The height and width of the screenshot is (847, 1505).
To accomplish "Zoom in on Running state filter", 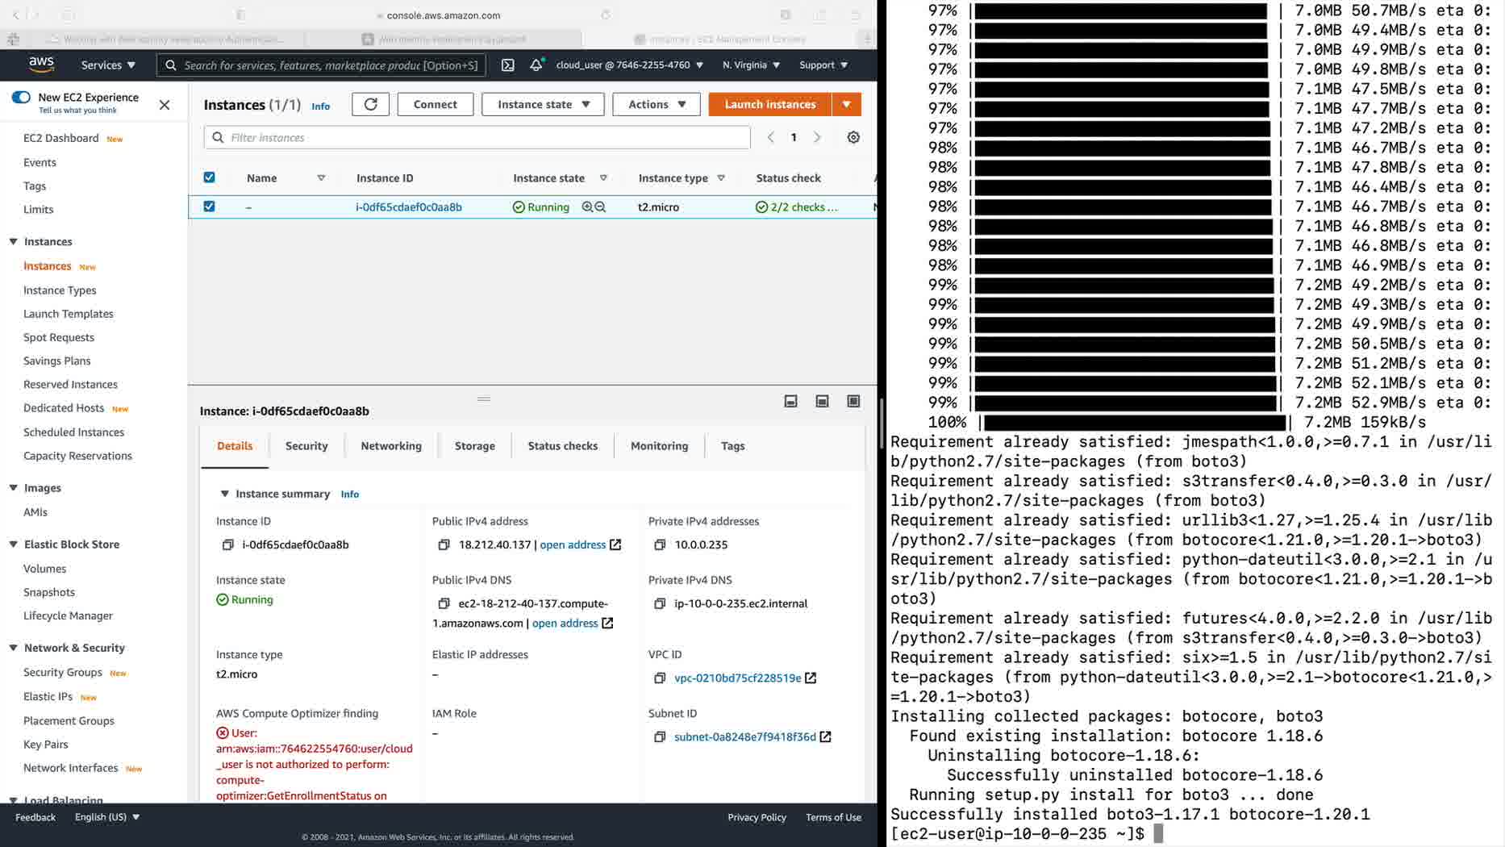I will 587,207.
